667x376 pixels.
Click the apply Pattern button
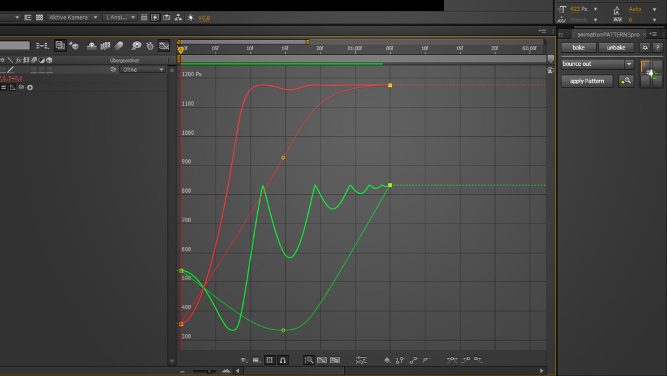coord(587,81)
